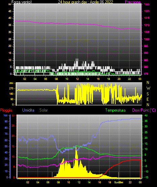
Task: Click the wind direction axis value 180
Action: [x=11, y=94]
